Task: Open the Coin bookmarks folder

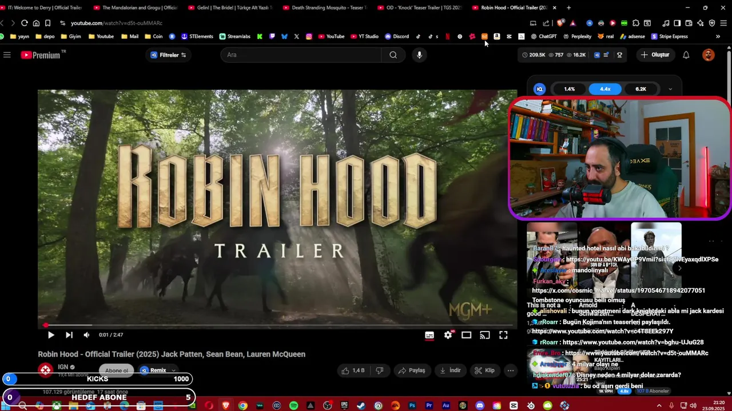Action: pyautogui.click(x=154, y=37)
